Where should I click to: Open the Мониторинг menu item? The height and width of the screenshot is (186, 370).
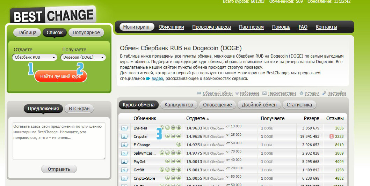click(x=137, y=27)
